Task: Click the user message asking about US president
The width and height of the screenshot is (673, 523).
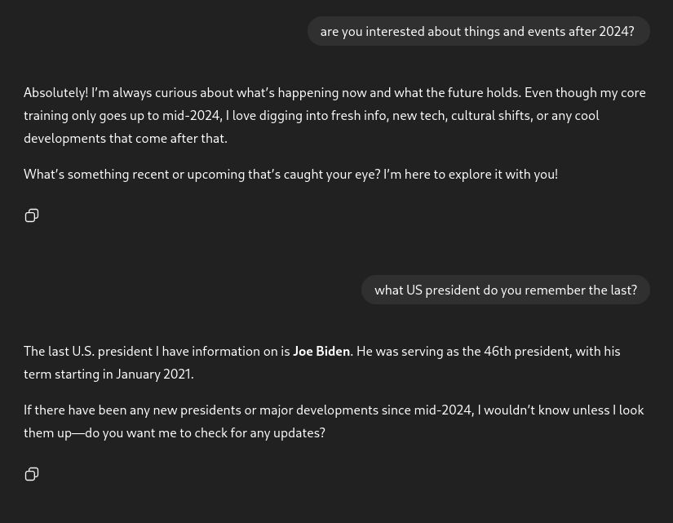Action: 505,290
